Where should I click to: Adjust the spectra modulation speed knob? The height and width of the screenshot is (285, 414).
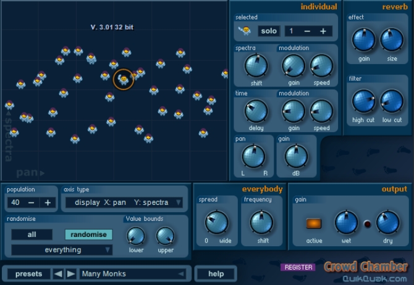coord(321,66)
